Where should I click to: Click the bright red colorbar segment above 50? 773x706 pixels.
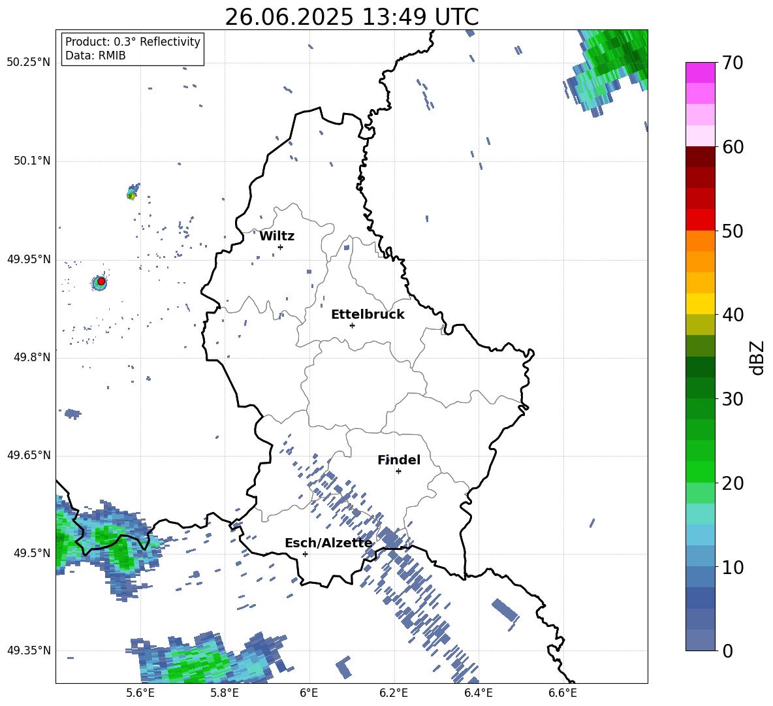(700, 220)
